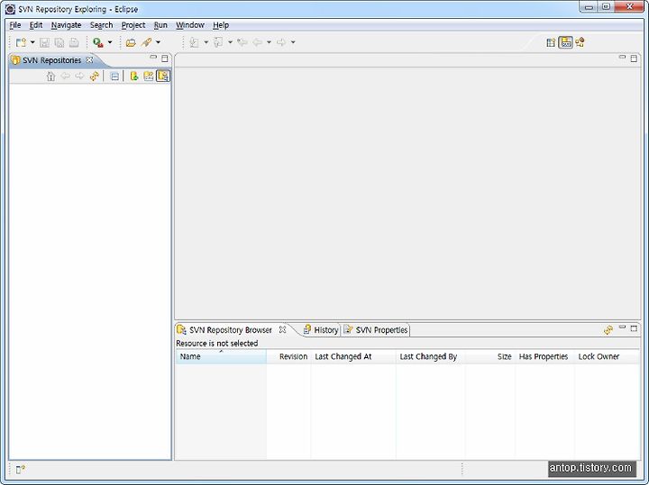This screenshot has width=649, height=485.
Task: Click the Save All icon
Action: tap(59, 42)
